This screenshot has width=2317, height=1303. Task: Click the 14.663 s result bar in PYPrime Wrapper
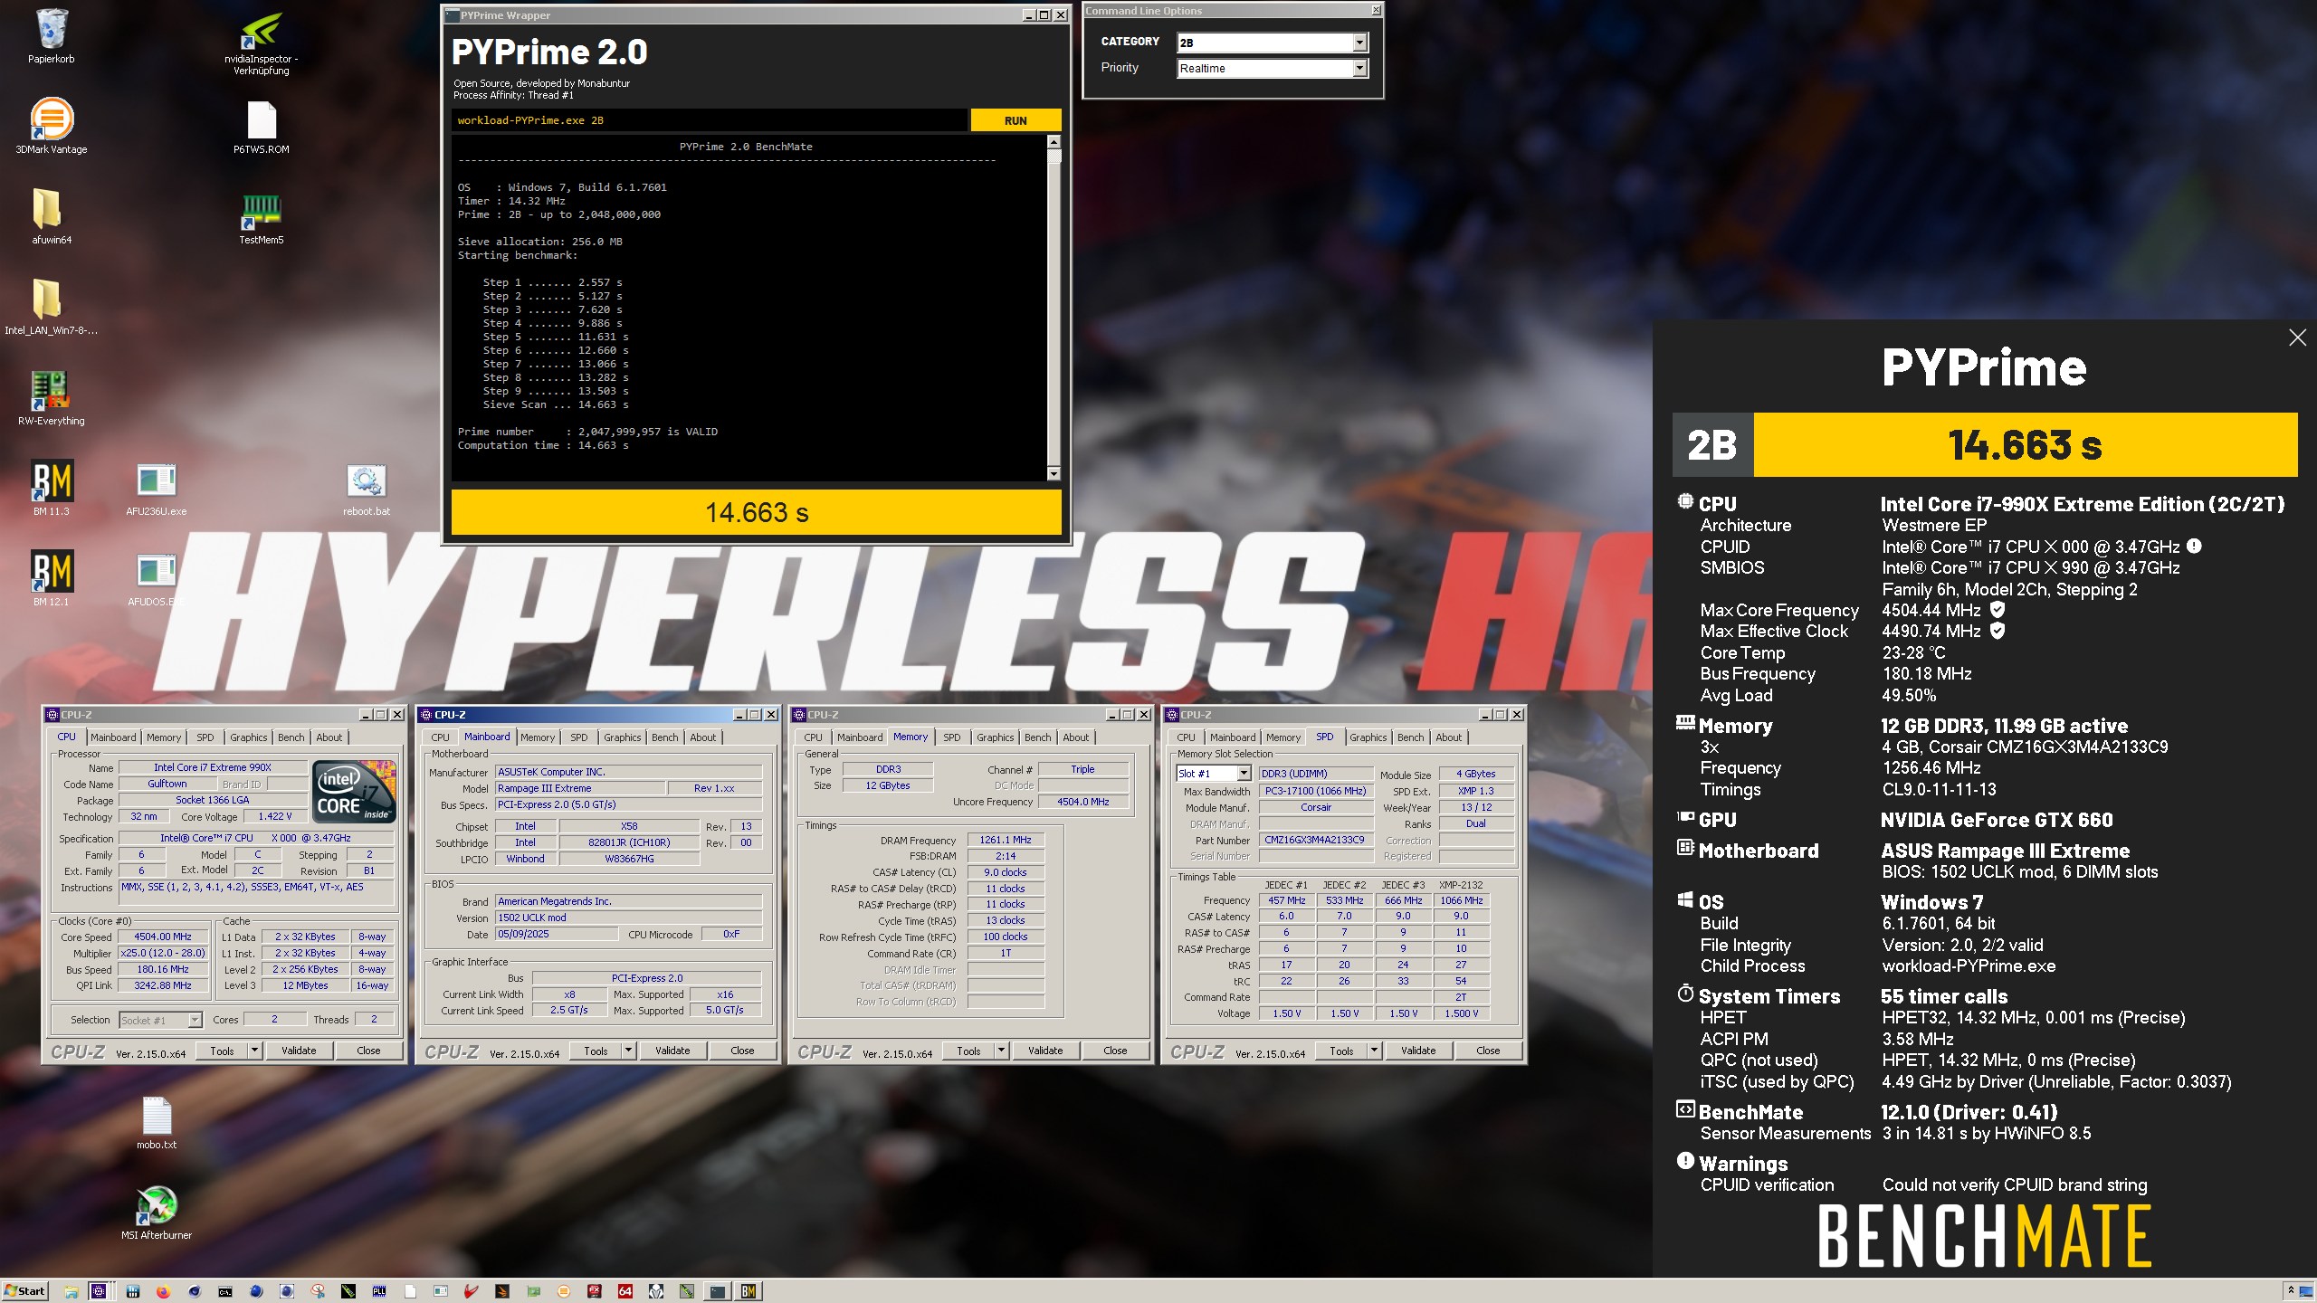coord(756,512)
